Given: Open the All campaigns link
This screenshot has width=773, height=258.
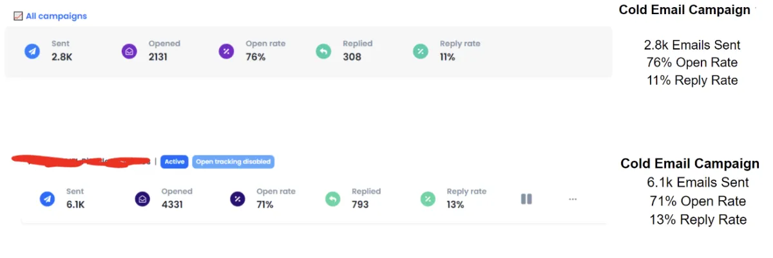Looking at the screenshot, I should pyautogui.click(x=56, y=16).
